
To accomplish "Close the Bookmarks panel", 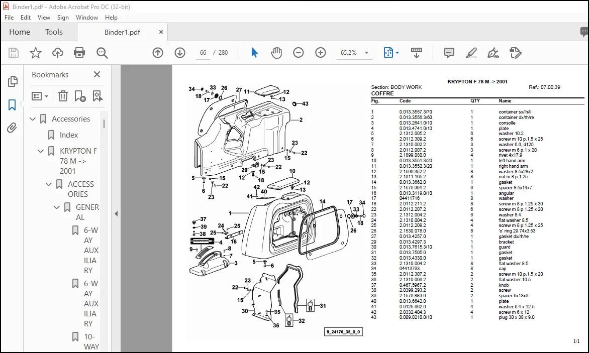I will (x=97, y=74).
